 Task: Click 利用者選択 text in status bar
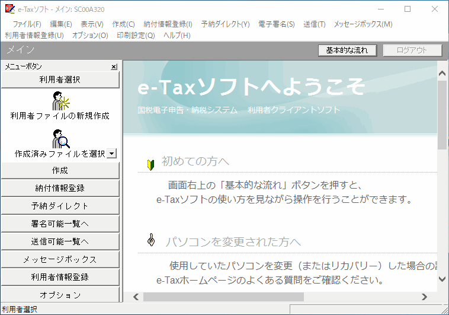(x=20, y=309)
